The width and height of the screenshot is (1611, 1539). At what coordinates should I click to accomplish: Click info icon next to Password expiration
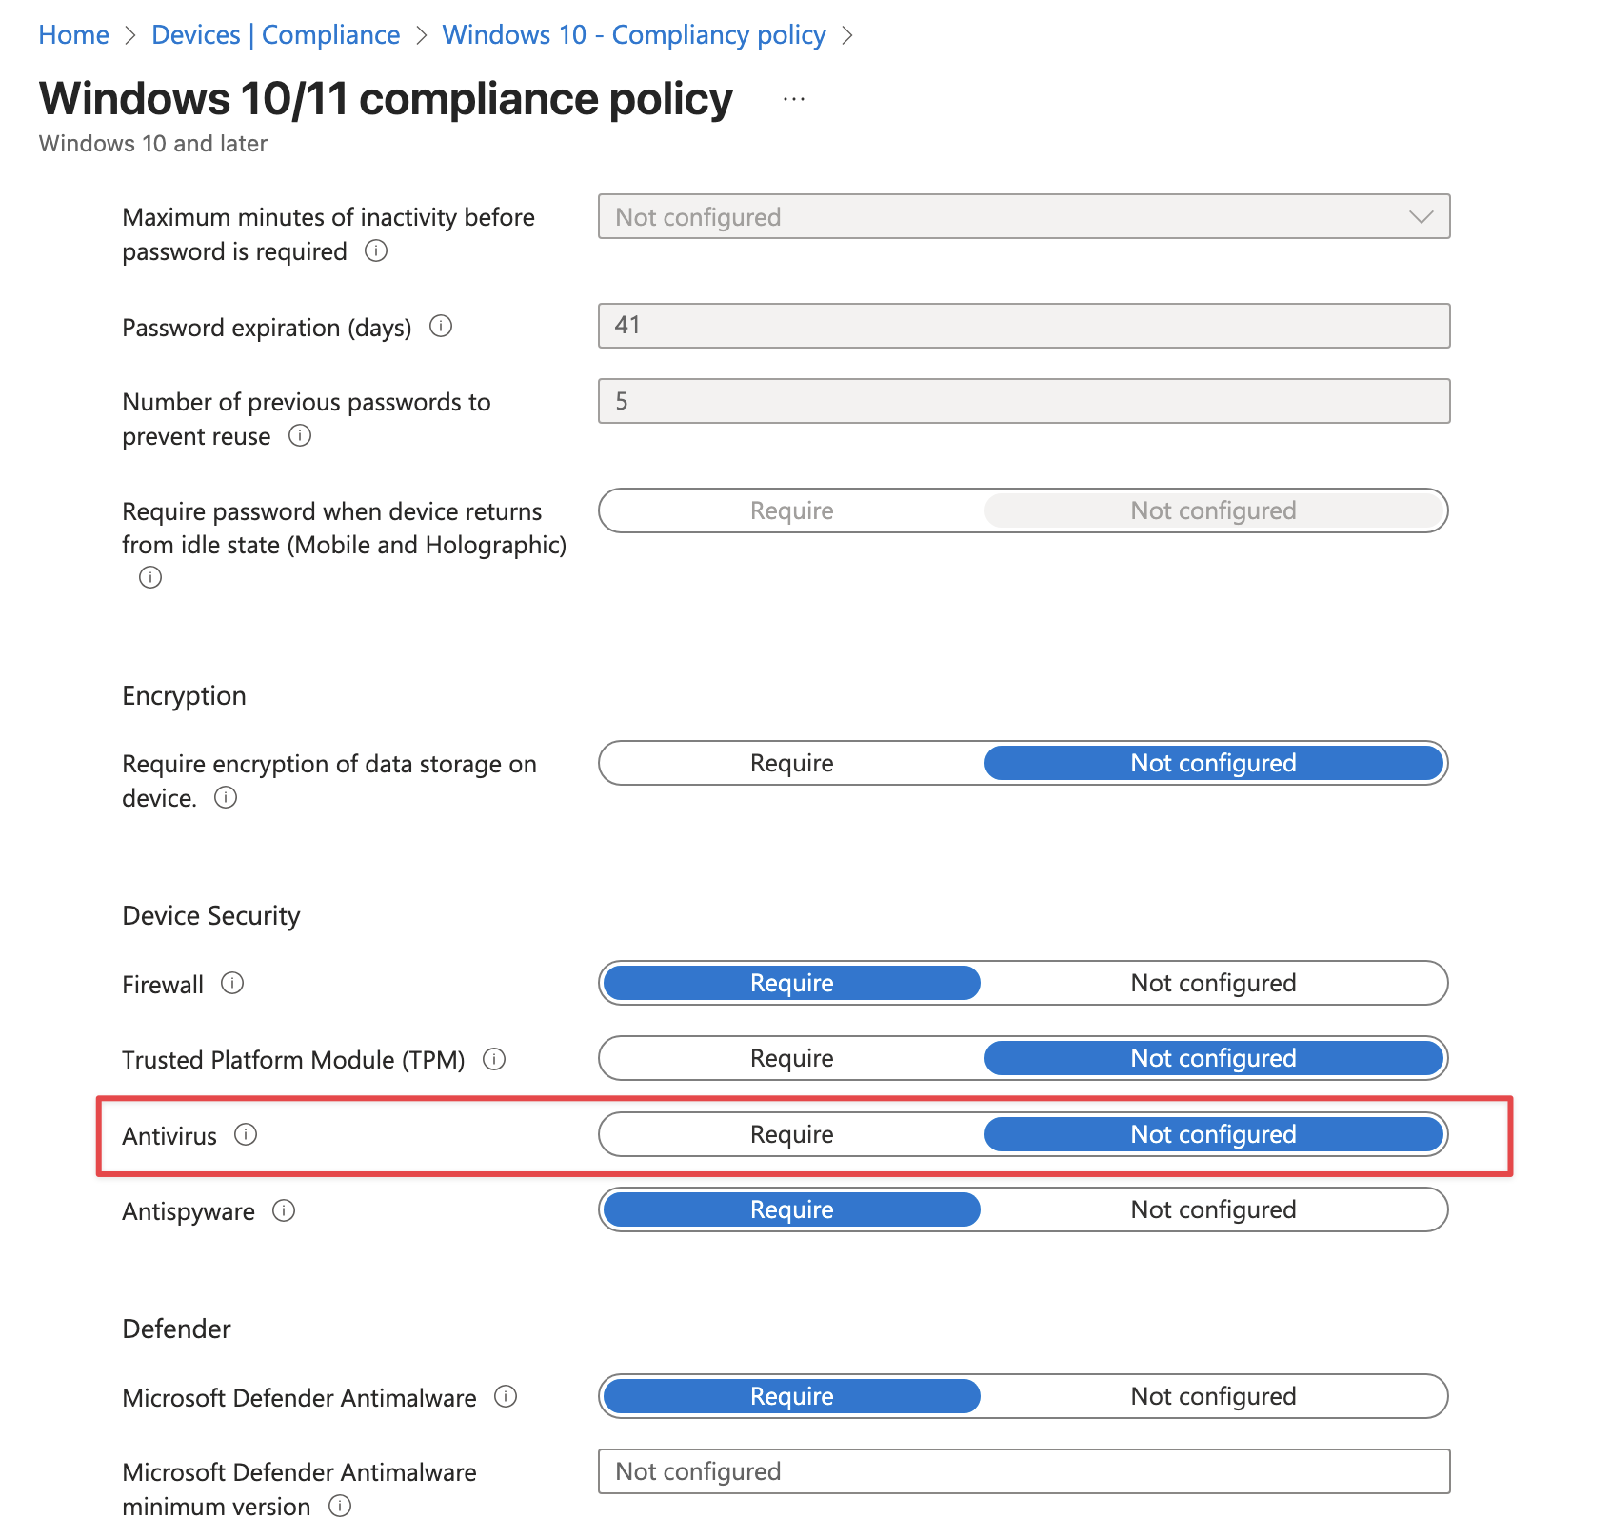(x=441, y=327)
